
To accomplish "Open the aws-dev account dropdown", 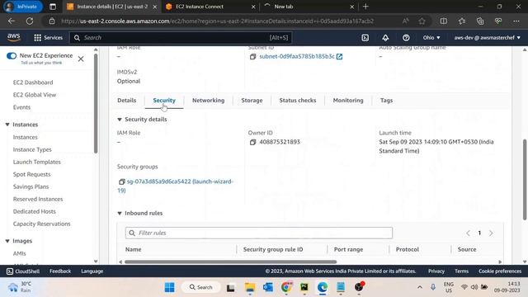I will pos(487,38).
